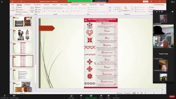
Task: Select the Format Painter brush
Action: [x=21, y=12]
